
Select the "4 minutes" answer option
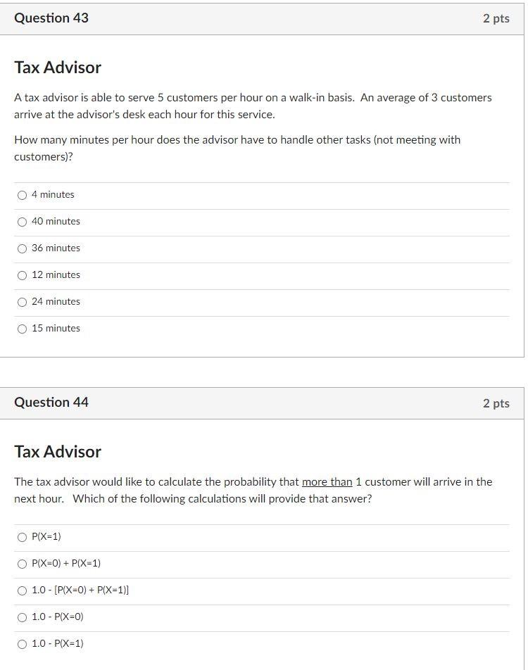(22, 194)
